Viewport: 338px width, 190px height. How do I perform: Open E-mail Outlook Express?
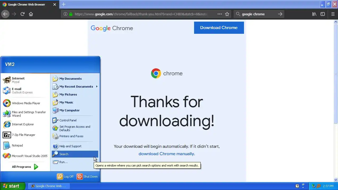coord(25,91)
